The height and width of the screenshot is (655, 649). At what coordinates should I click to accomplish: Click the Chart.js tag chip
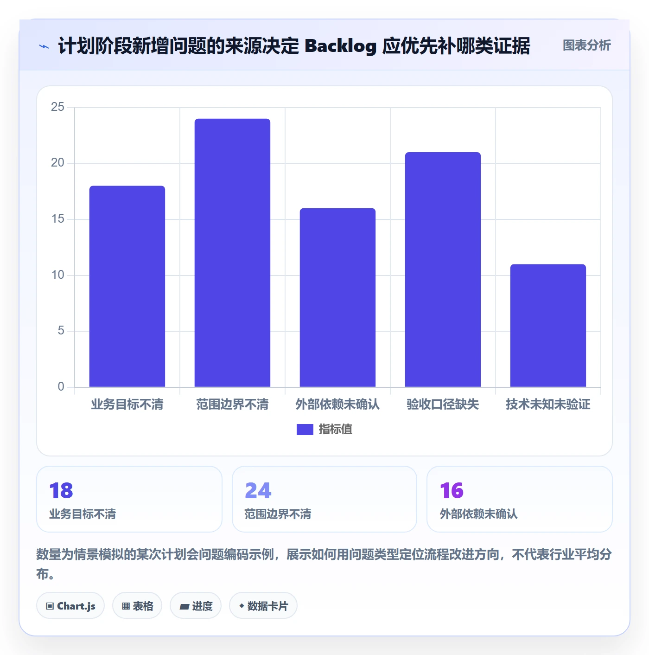tap(70, 605)
